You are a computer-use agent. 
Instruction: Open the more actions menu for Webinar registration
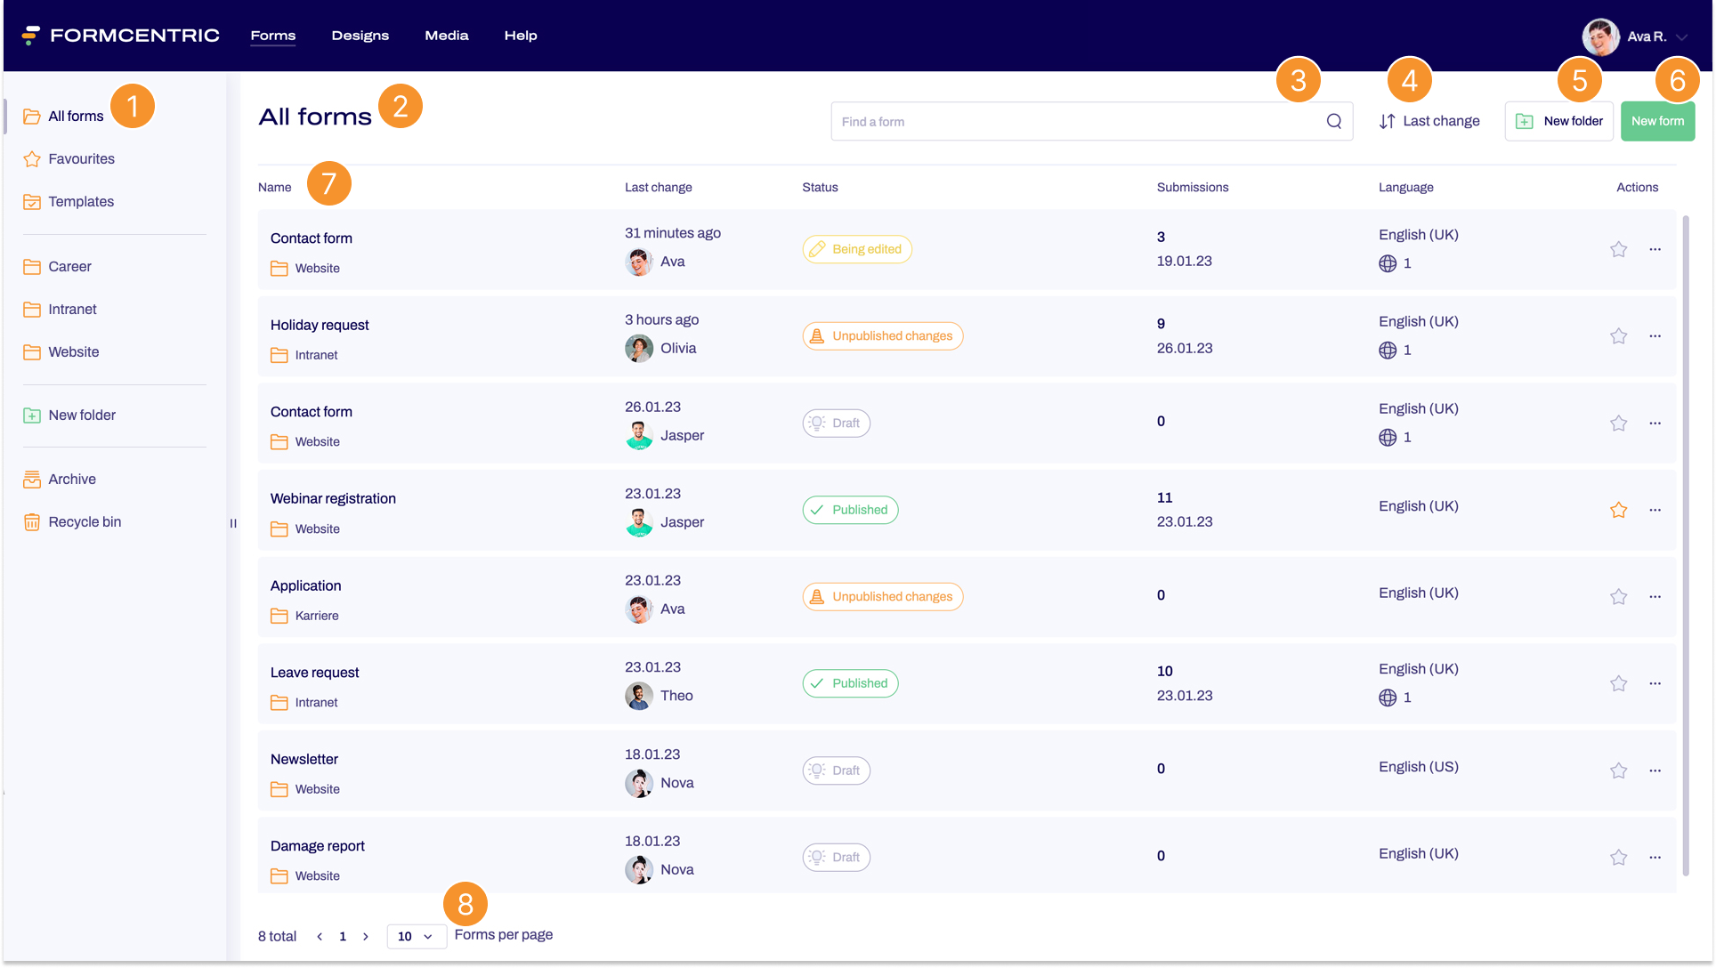[1655, 510]
